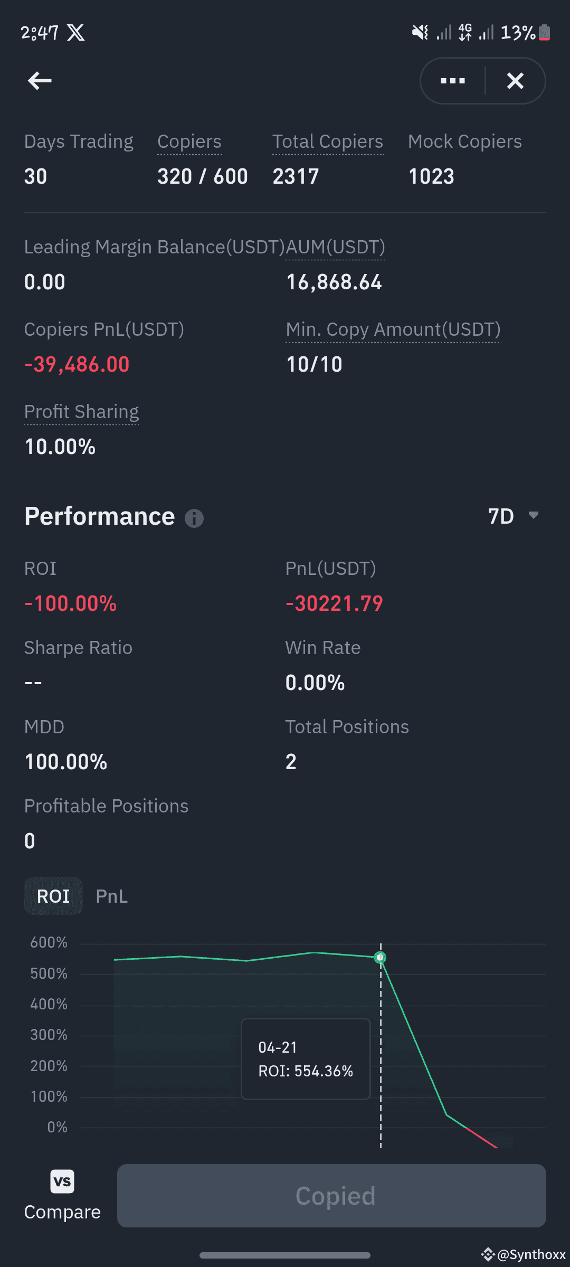The image size is (570, 1267).
Task: Tap the Performance info icon
Action: pos(194,518)
